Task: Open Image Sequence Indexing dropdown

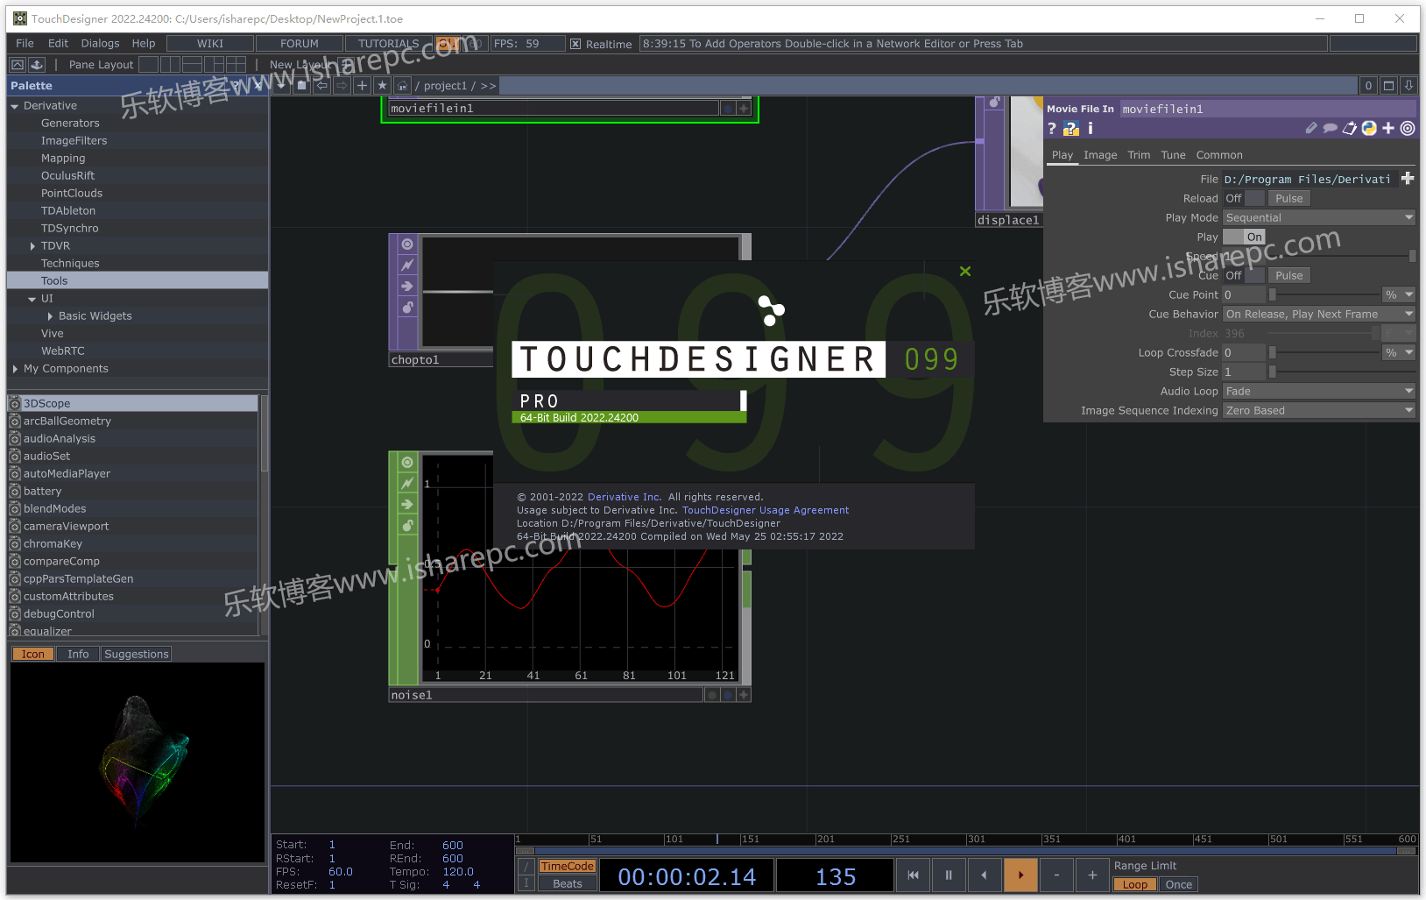Action: 1319,411
